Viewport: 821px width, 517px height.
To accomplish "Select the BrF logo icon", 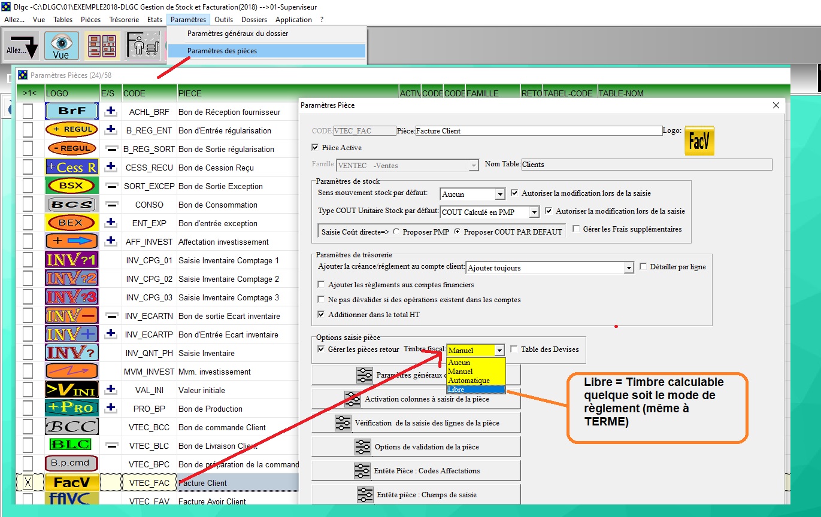I will point(71,111).
